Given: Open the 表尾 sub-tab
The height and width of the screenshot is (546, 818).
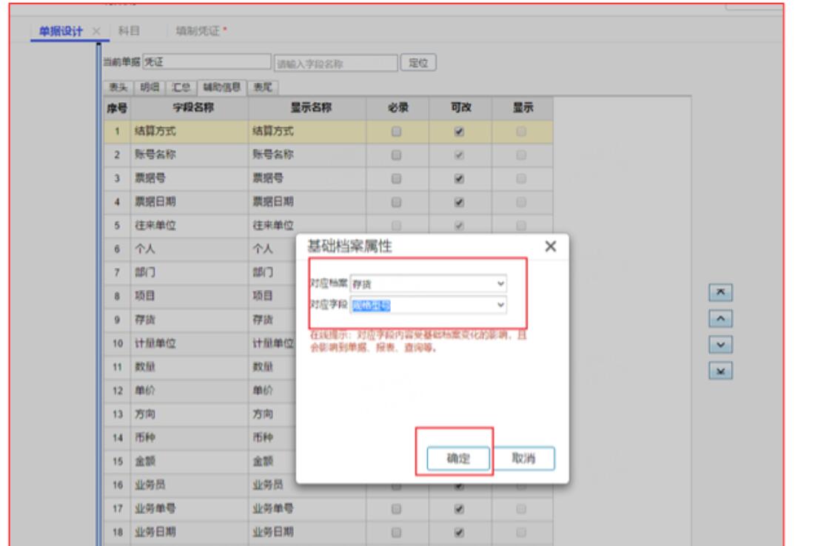Looking at the screenshot, I should [263, 87].
